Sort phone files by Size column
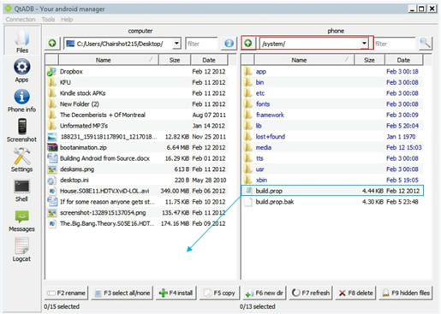Viewport: 441px width, 314px height. [369, 60]
